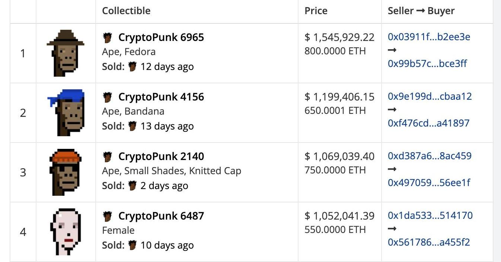Click small icon beside CryptoPunk 2140 title
Viewport: 501px width, 262px height.
(x=108, y=156)
